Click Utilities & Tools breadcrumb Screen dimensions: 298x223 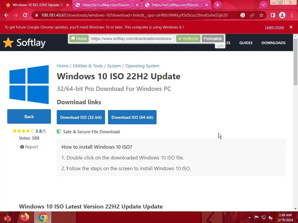point(88,66)
